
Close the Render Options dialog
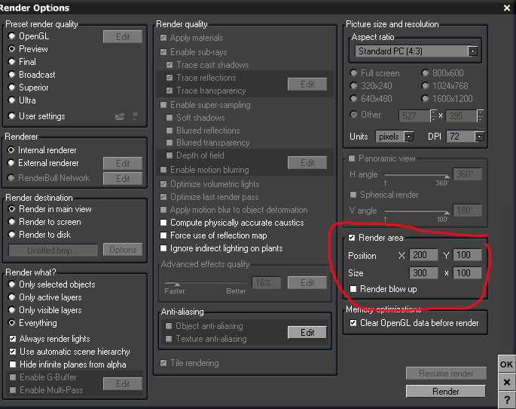(x=507, y=8)
